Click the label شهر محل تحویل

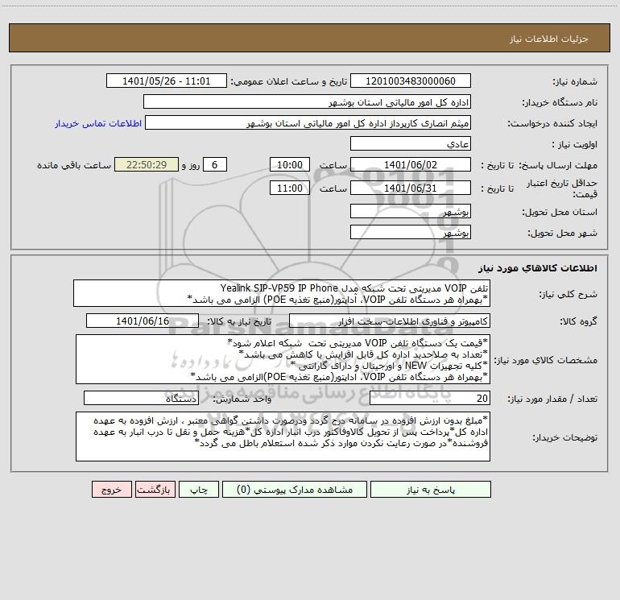[563, 233]
